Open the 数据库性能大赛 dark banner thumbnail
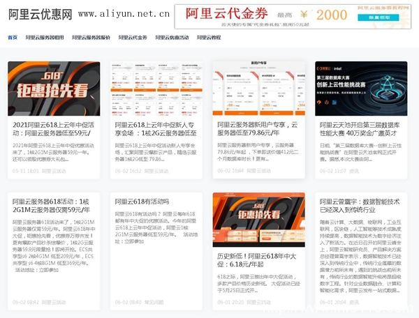 point(360,89)
